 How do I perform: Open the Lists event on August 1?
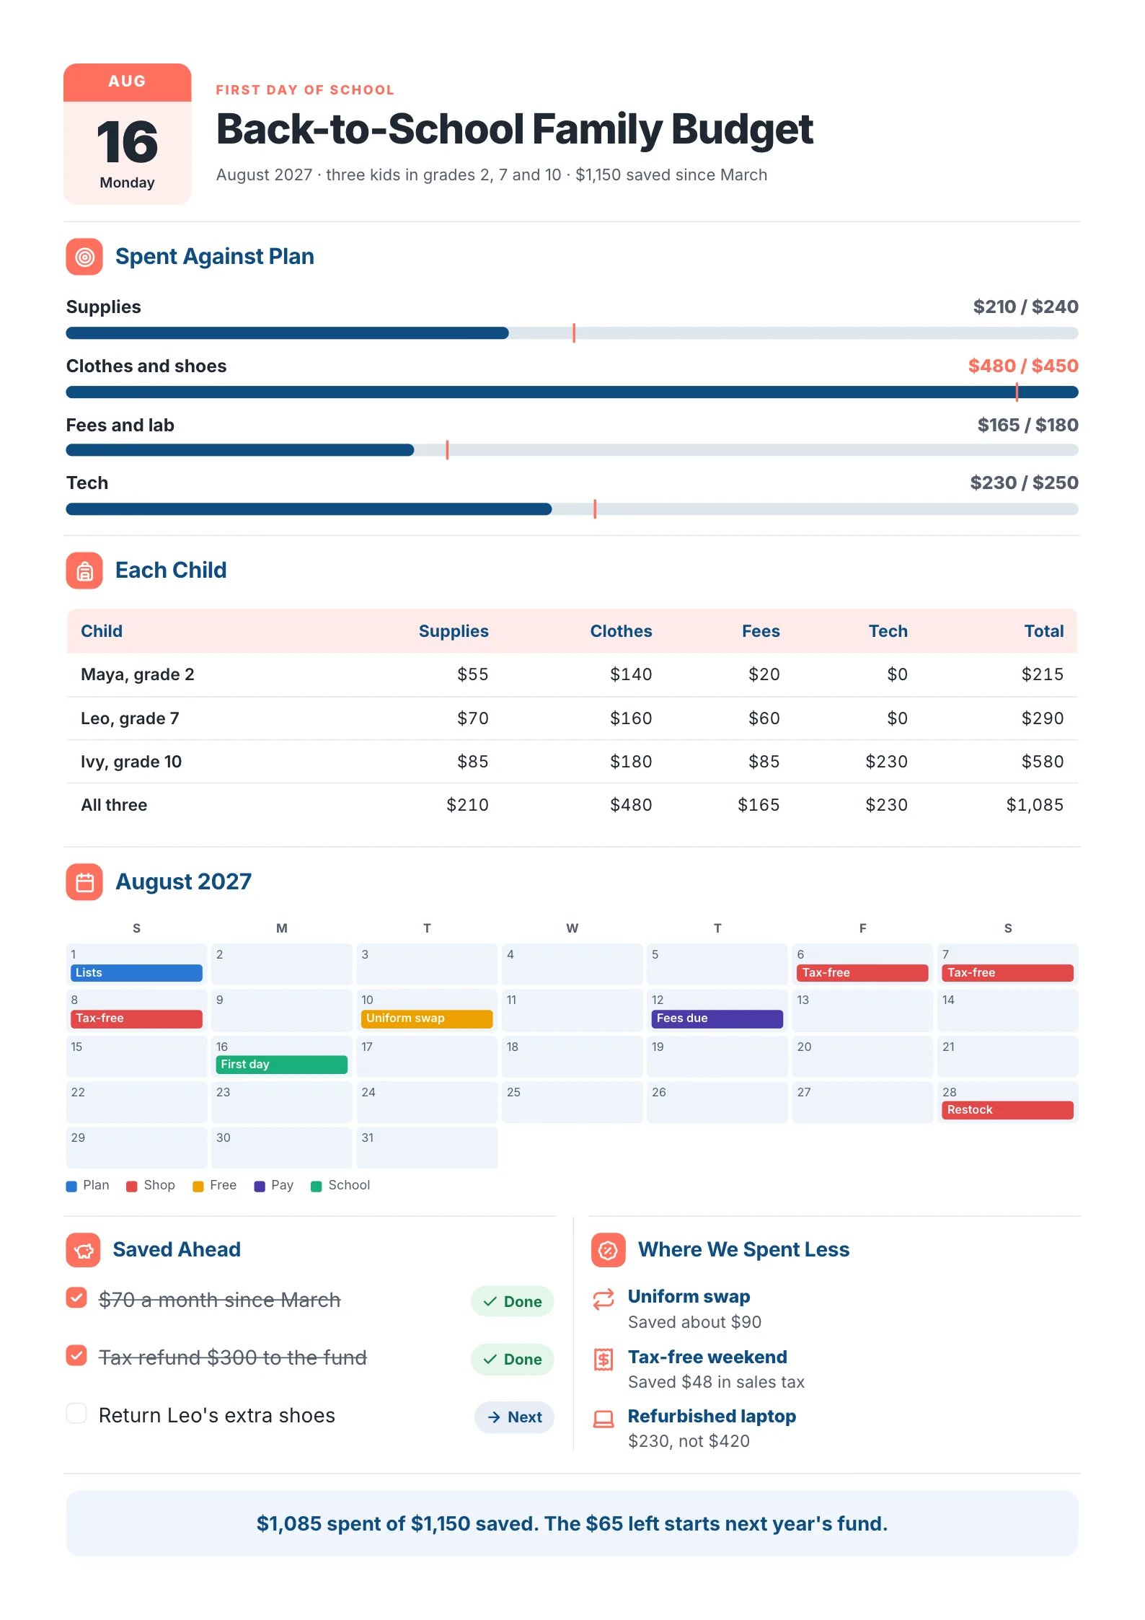pyautogui.click(x=136, y=973)
